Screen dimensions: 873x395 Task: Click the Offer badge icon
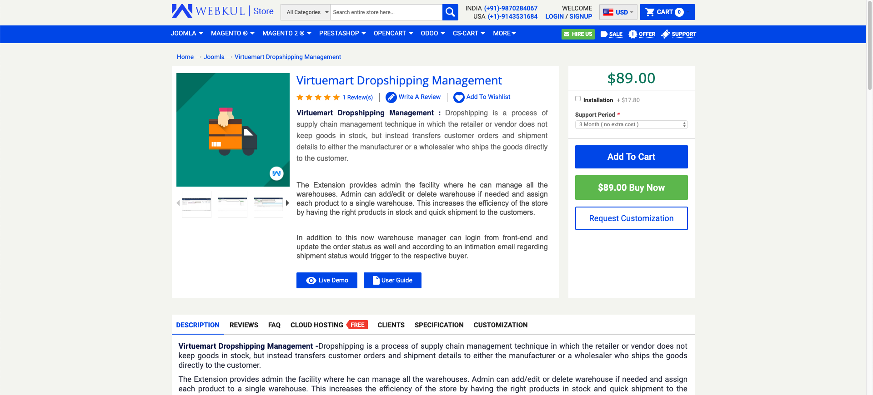632,34
